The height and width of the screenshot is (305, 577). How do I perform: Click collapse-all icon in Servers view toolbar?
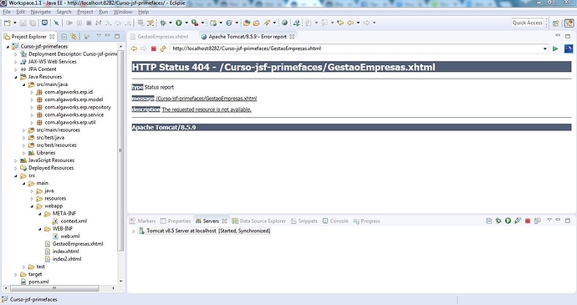(488, 221)
